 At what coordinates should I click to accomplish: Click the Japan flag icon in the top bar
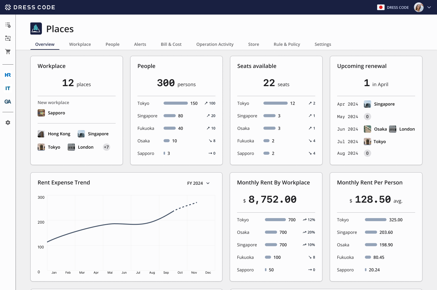click(x=381, y=7)
